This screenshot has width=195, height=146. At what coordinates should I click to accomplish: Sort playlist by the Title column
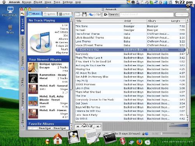pyautogui.click(x=99, y=21)
